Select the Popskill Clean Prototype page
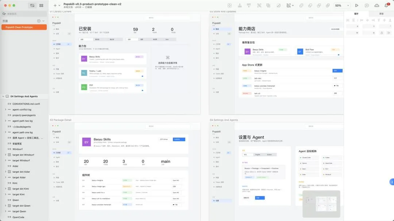This screenshot has height=221, width=394. tap(24, 27)
